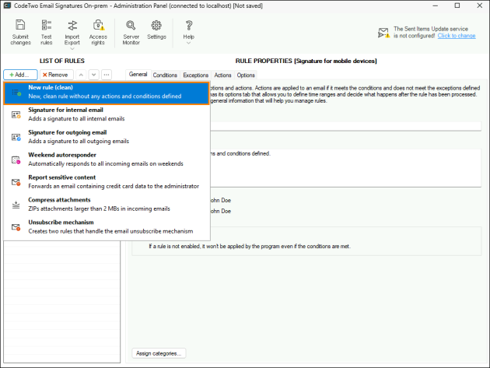
Task: Expand the Import Export dropdown chevron
Action: tap(72, 49)
